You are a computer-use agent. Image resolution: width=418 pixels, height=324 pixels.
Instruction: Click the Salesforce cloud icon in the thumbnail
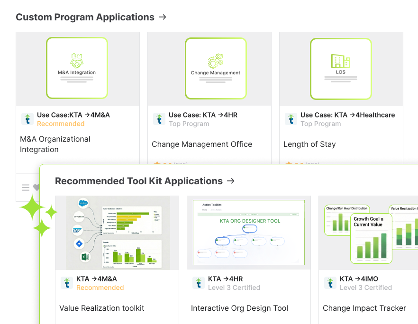[x=84, y=203]
